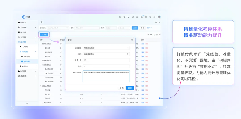Click 删除 in the 综合素质 row
This screenshot has width=241, height=119.
[x=147, y=94]
